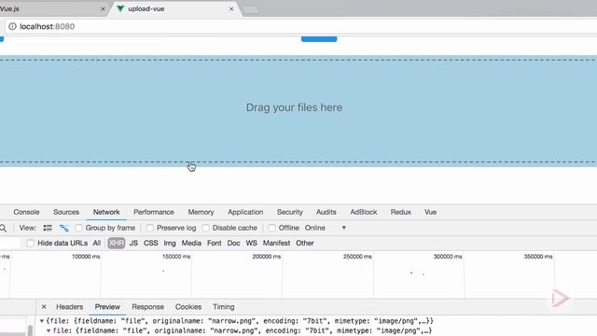Close the request details pane
The height and width of the screenshot is (336, 597).
click(x=44, y=307)
